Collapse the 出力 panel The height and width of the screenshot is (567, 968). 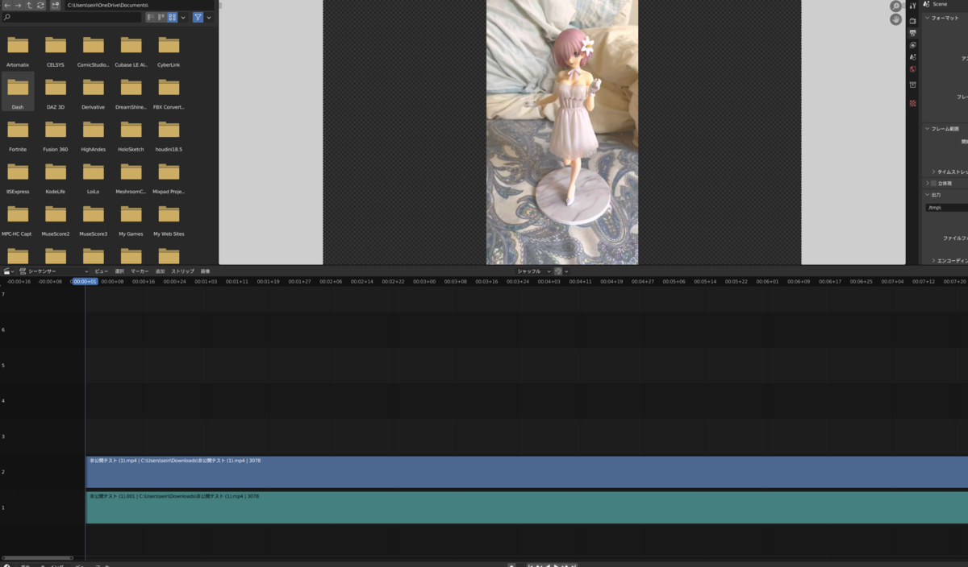[944, 195]
